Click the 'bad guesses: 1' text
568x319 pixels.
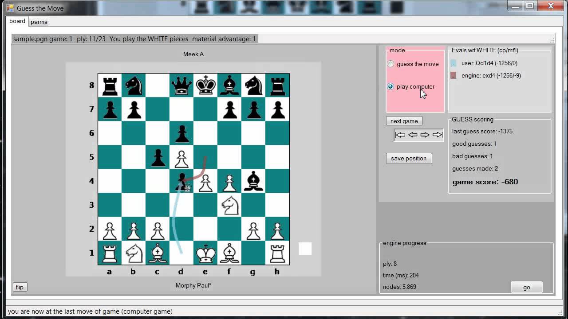(473, 156)
